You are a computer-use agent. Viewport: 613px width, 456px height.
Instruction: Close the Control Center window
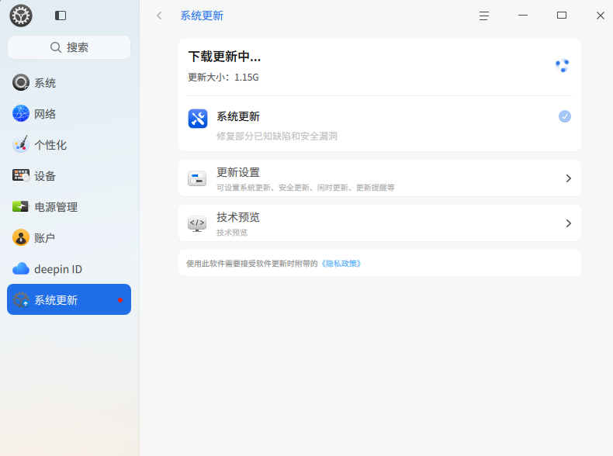click(601, 16)
